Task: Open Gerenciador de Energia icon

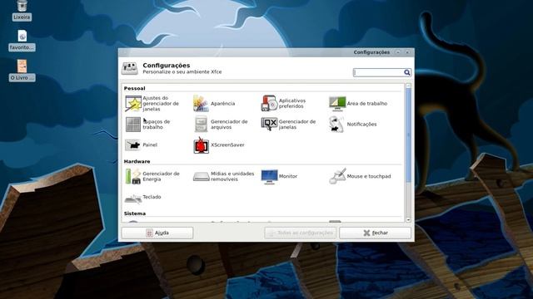Action: tap(133, 176)
